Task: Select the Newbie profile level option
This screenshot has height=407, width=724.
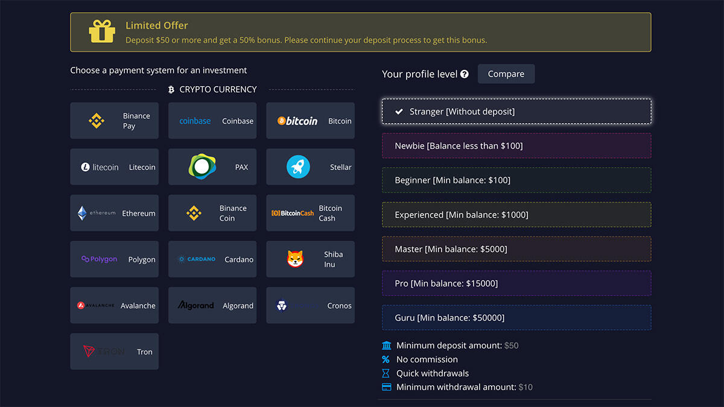Action: [x=516, y=146]
